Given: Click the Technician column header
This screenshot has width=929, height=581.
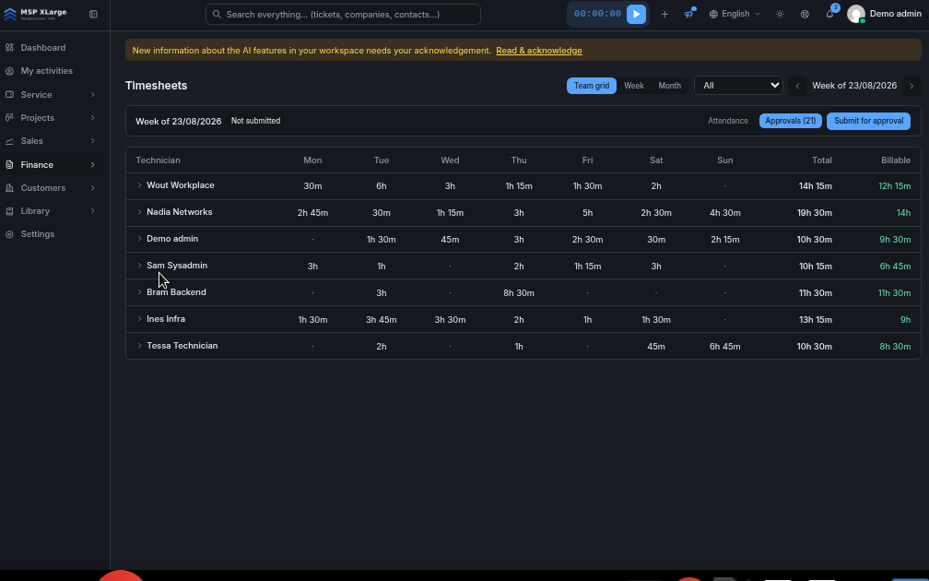Looking at the screenshot, I should click(x=158, y=160).
